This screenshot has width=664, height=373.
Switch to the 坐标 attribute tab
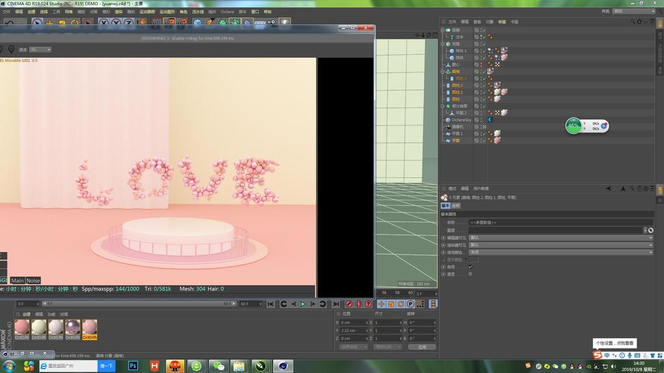(x=456, y=206)
